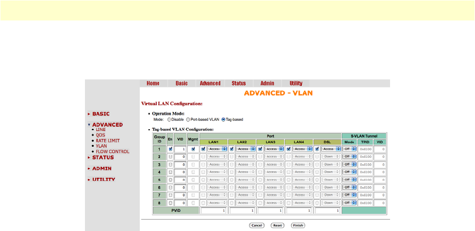Switch to the Status tab
The image size is (475, 231).
(x=239, y=83)
